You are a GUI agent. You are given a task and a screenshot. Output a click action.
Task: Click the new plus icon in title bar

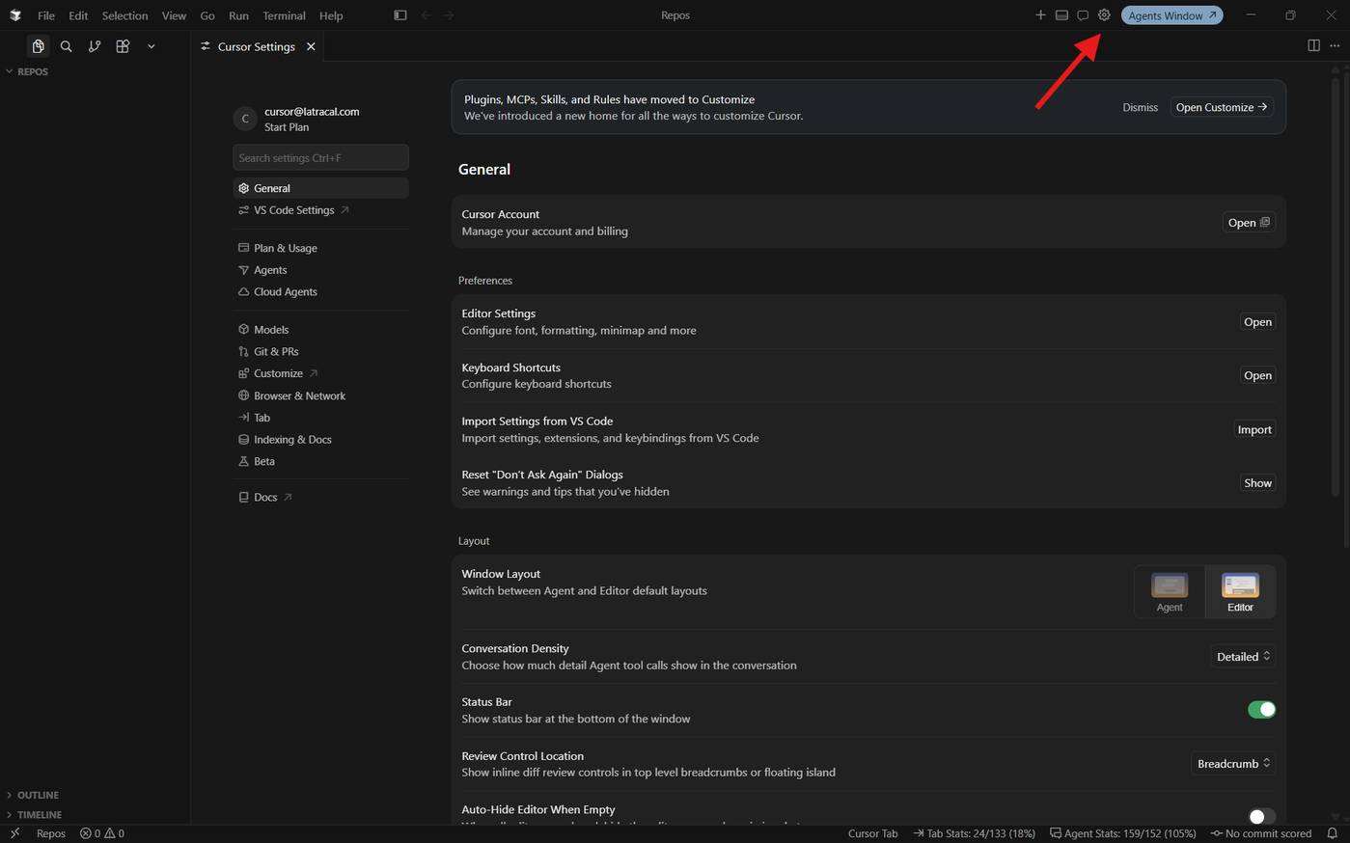tap(1040, 15)
